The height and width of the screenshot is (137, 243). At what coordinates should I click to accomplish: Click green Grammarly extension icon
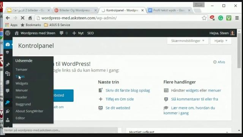pos(221,18)
